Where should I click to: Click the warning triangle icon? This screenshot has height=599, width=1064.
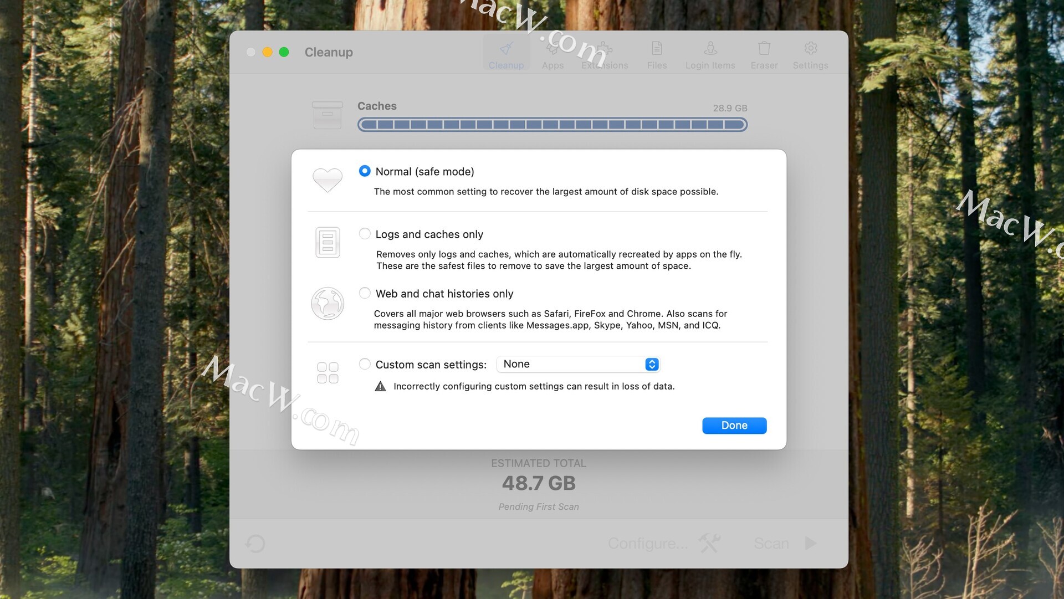[380, 386]
